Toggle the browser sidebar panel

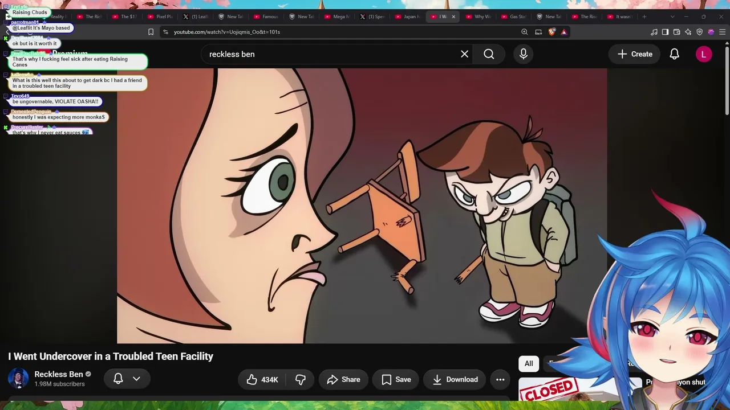point(665,32)
